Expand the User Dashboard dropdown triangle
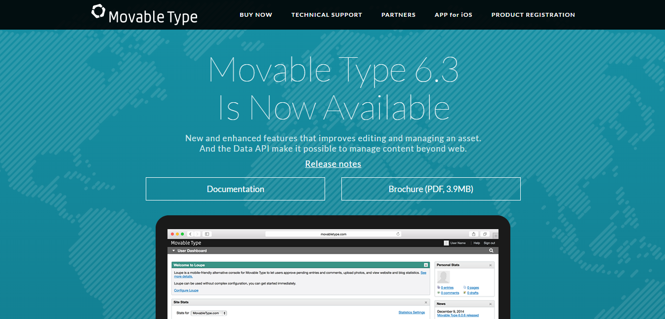665x319 pixels. (x=173, y=251)
